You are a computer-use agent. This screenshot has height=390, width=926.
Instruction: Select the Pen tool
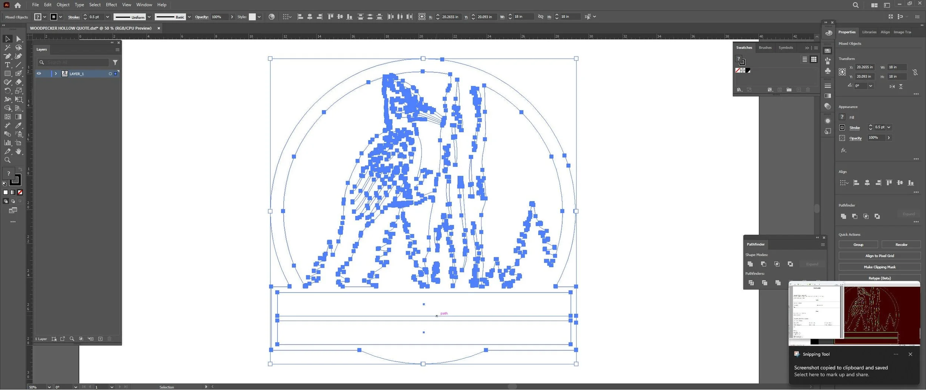coord(7,56)
